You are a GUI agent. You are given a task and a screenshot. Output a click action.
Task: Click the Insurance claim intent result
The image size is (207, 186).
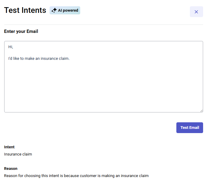click(x=18, y=154)
